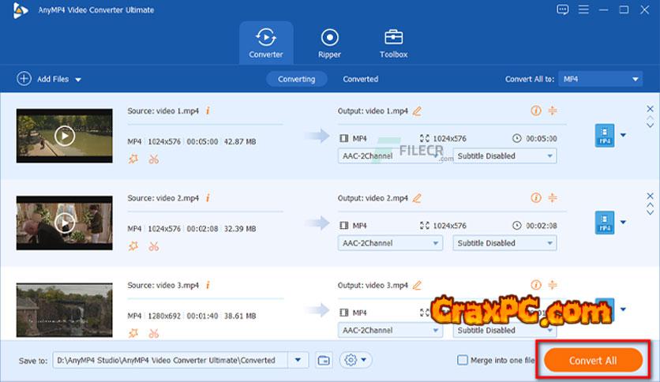Open Subtitle Disabled dropdown for video 2
This screenshot has width=660, height=382.
504,243
